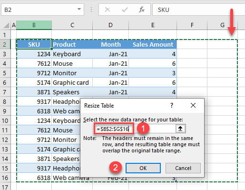Select column E header
This screenshot has width=245, height=190.
point(153,25)
